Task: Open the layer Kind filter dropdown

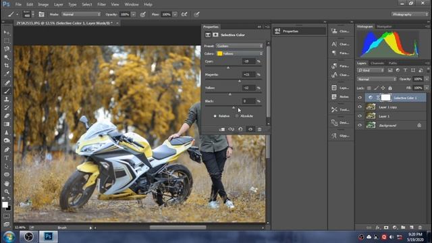Action: (x=371, y=70)
